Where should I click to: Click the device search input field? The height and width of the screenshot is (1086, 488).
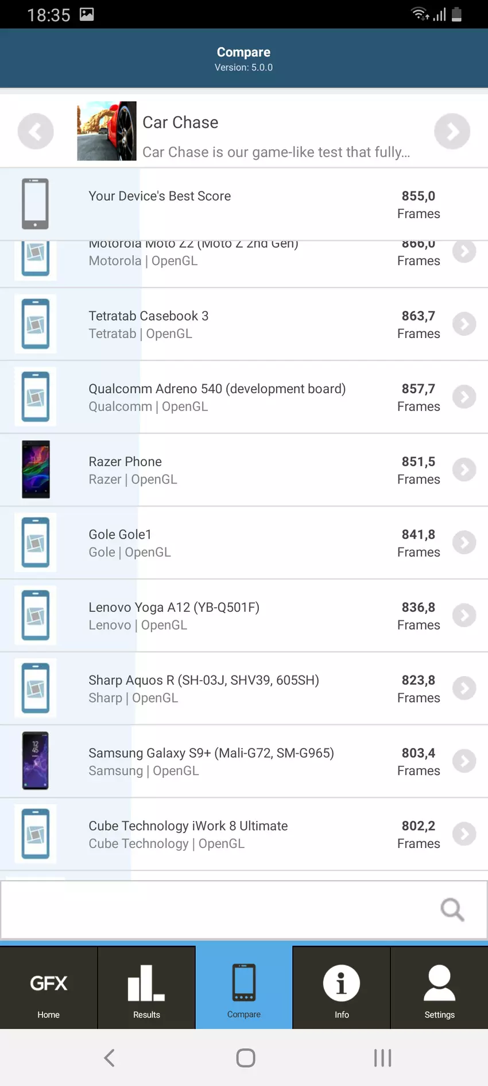[x=218, y=910]
